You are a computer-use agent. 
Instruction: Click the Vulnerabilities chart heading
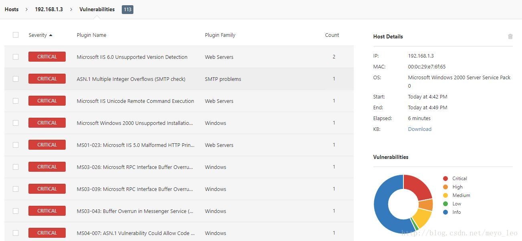[x=391, y=157]
